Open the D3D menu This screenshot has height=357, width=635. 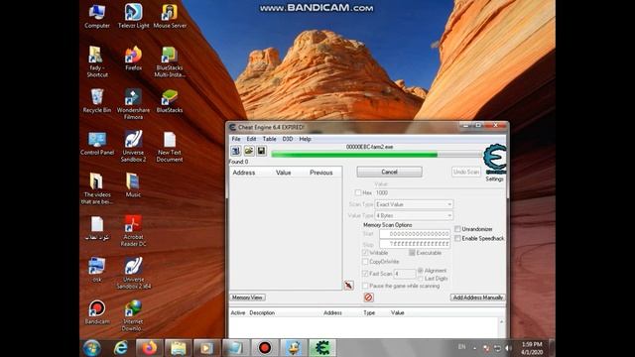288,139
